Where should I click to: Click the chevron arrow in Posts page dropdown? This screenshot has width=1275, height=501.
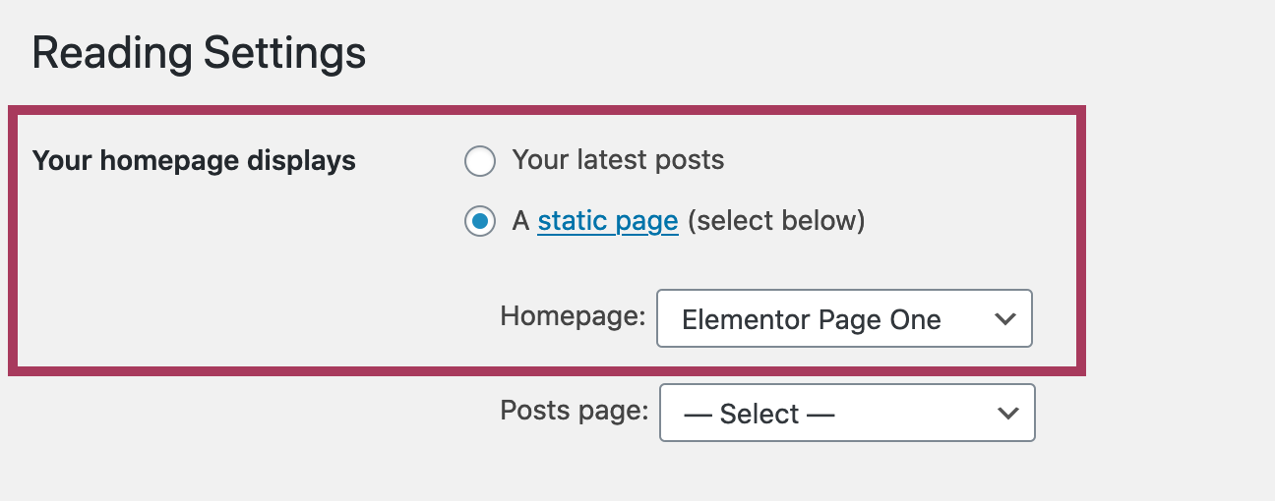point(1006,413)
